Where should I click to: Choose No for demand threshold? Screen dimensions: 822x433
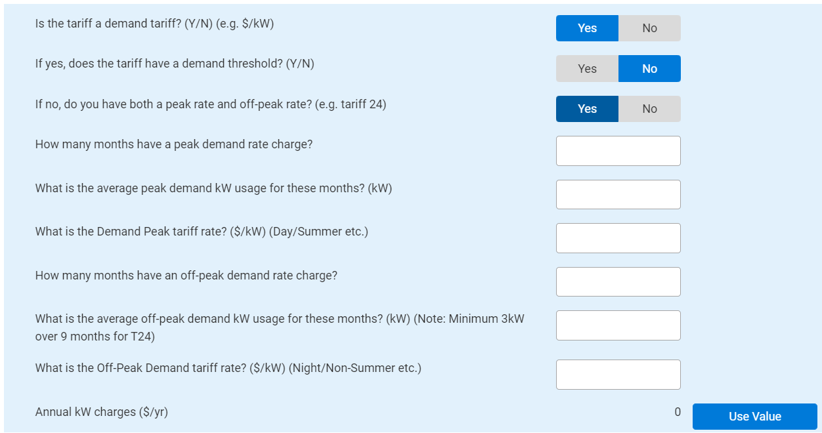click(x=649, y=69)
